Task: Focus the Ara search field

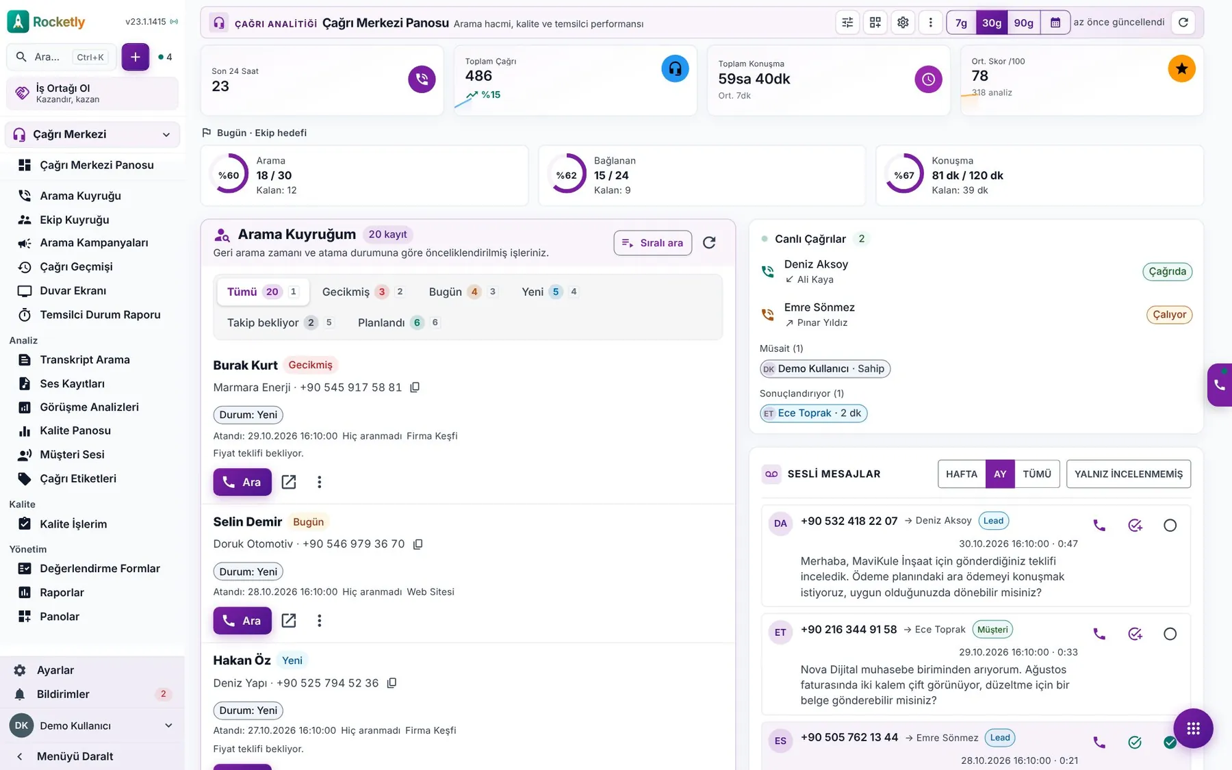Action: tap(62, 57)
